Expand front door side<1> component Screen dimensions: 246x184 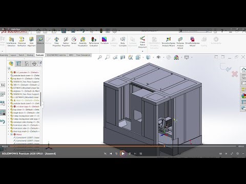point(9,125)
